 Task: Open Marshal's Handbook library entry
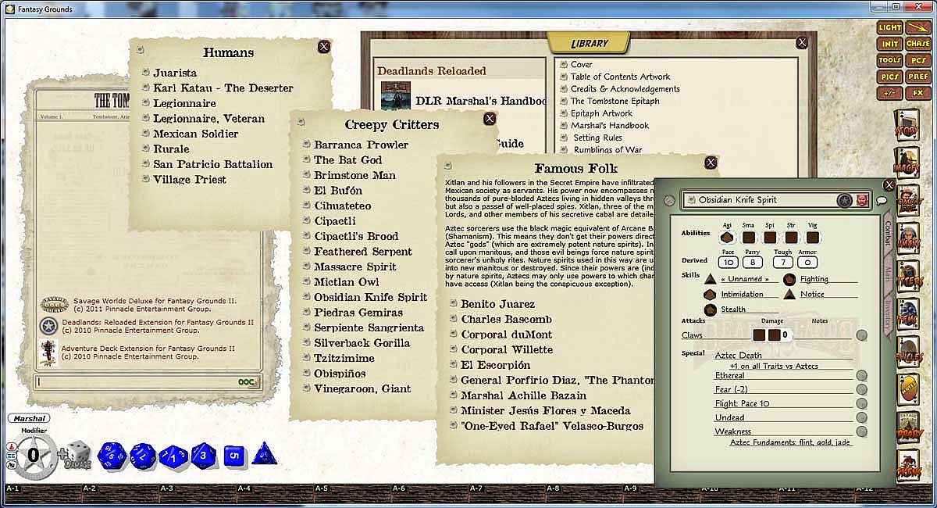(610, 125)
